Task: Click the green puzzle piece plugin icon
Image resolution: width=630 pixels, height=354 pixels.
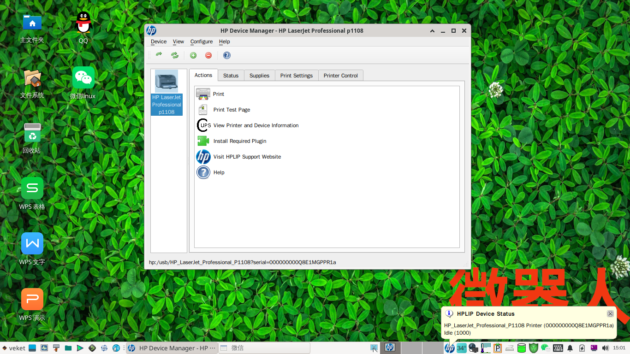Action: point(203,141)
